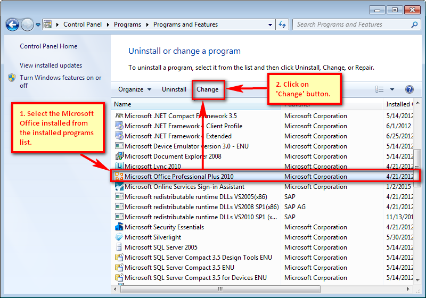
Task: Select row text Microsoft Security Essentials
Action: coord(164,227)
